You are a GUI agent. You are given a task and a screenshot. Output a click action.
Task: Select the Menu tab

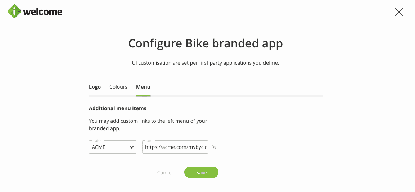pos(143,87)
